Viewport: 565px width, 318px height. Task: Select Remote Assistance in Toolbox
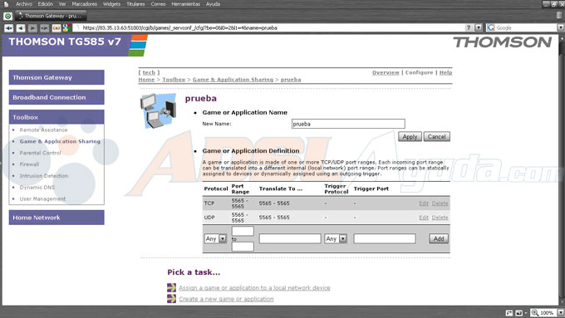coord(43,130)
